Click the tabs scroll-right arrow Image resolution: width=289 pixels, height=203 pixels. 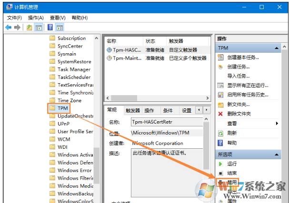207,110
